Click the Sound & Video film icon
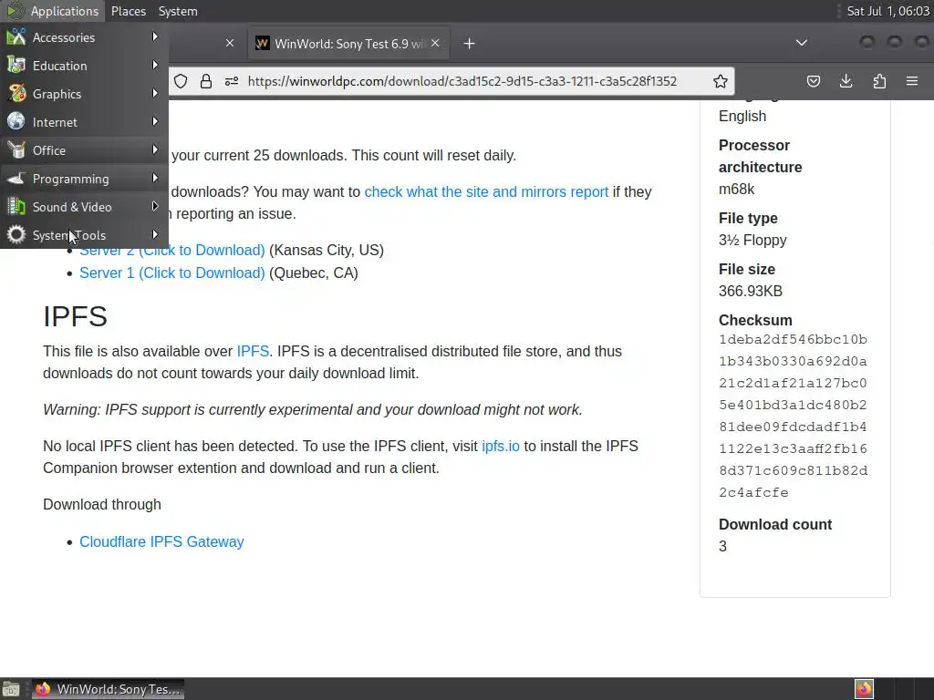The image size is (934, 700). pyautogui.click(x=16, y=207)
